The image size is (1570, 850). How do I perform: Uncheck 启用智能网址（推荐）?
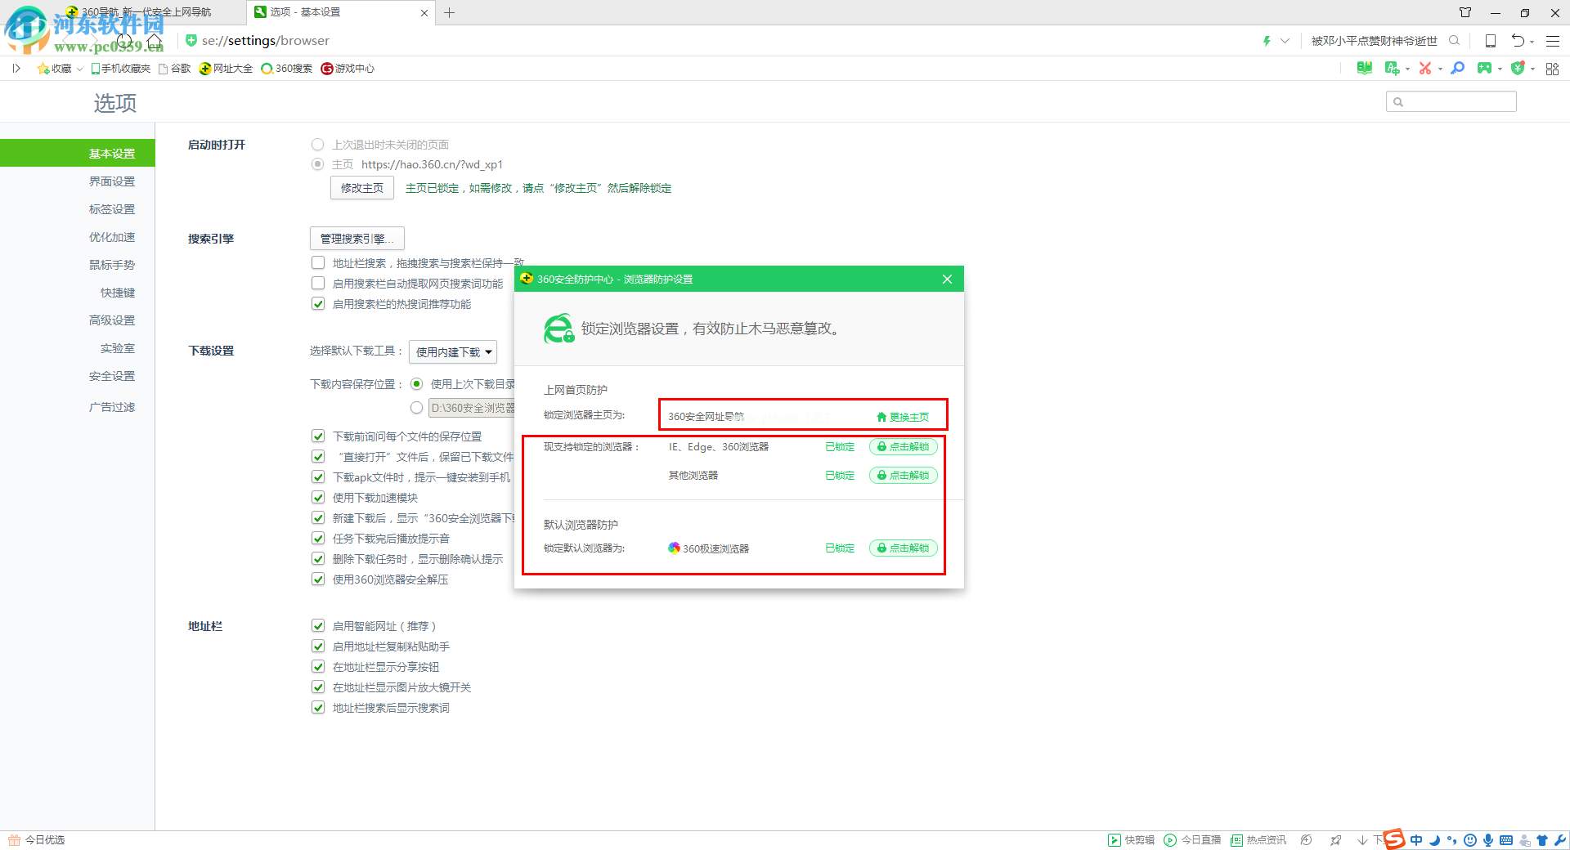click(x=318, y=626)
